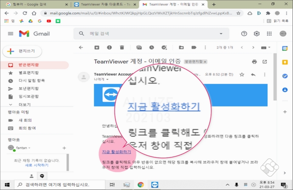Open new browser tab

214,5
